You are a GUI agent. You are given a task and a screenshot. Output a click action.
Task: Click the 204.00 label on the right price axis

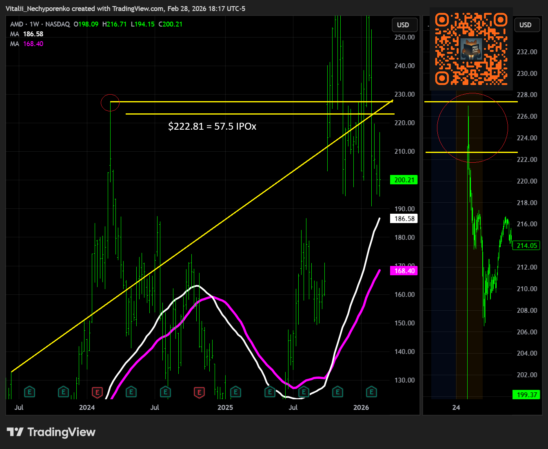tap(527, 353)
